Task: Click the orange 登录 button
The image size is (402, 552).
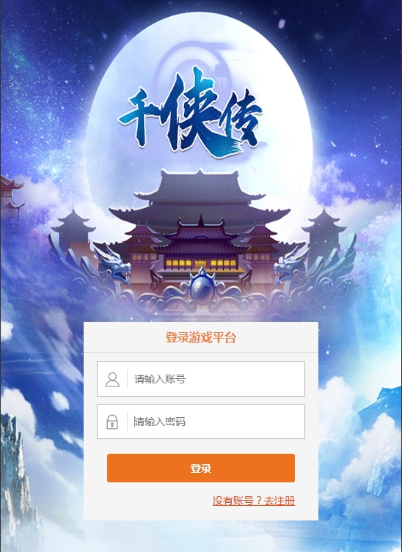Action: coord(201,468)
